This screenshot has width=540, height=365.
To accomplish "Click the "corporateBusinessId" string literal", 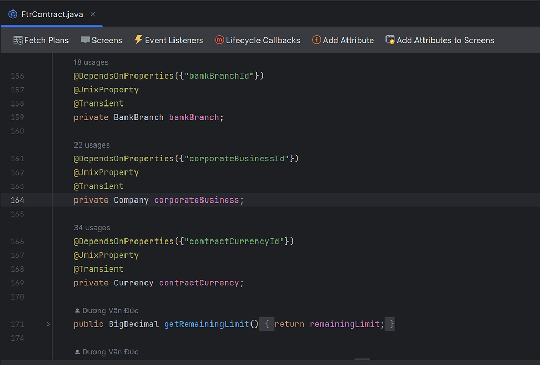I will (x=237, y=159).
